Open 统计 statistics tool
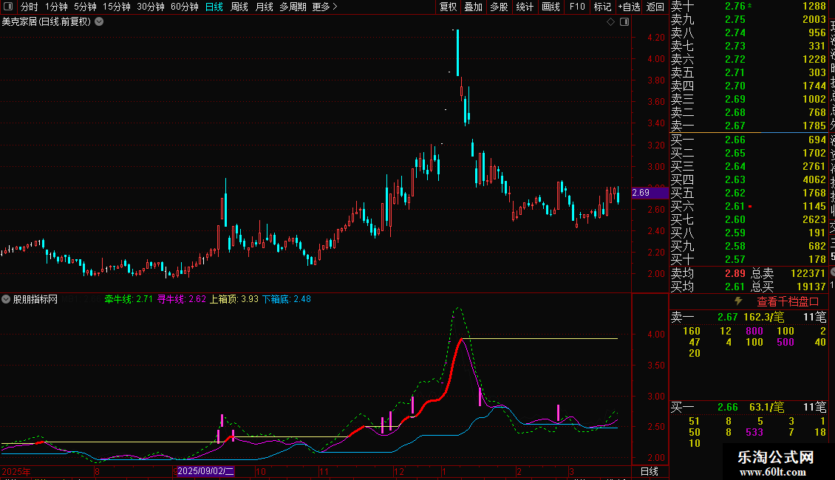This screenshot has width=835, height=480. (525, 7)
